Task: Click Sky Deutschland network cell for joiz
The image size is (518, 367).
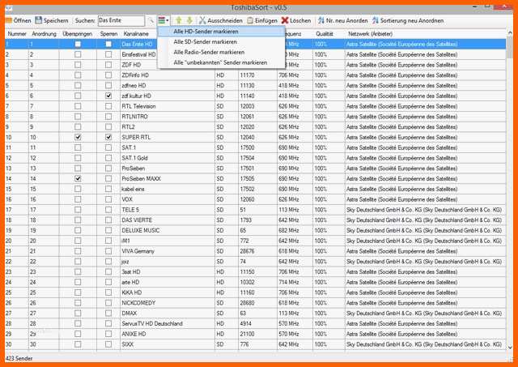Action: coord(424,262)
